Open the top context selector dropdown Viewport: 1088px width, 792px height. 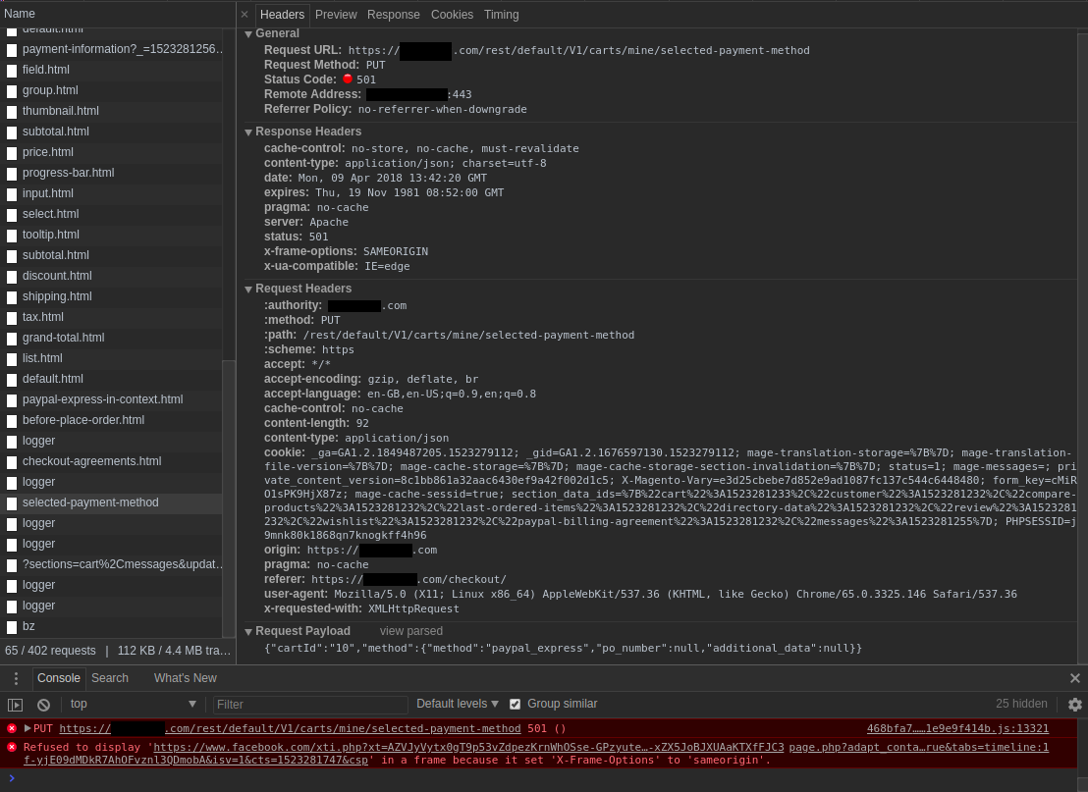coord(133,704)
